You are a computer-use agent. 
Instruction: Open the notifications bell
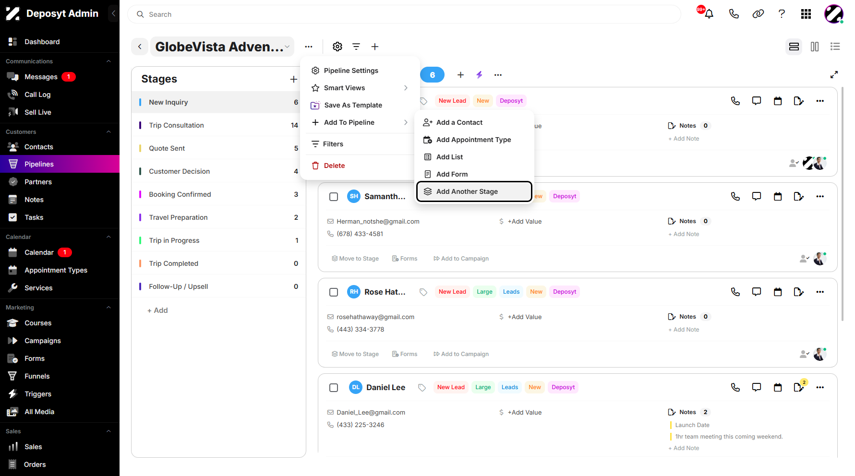click(x=709, y=14)
